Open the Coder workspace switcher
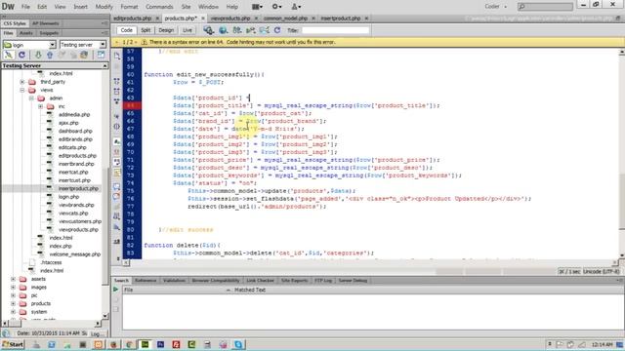625x351 pixels. tap(496, 7)
